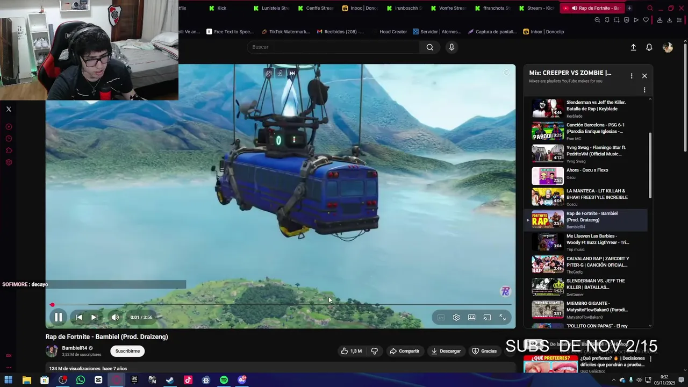Play Ahora - Oscu x Flexo
The height and width of the screenshot is (387, 688).
pyautogui.click(x=586, y=175)
